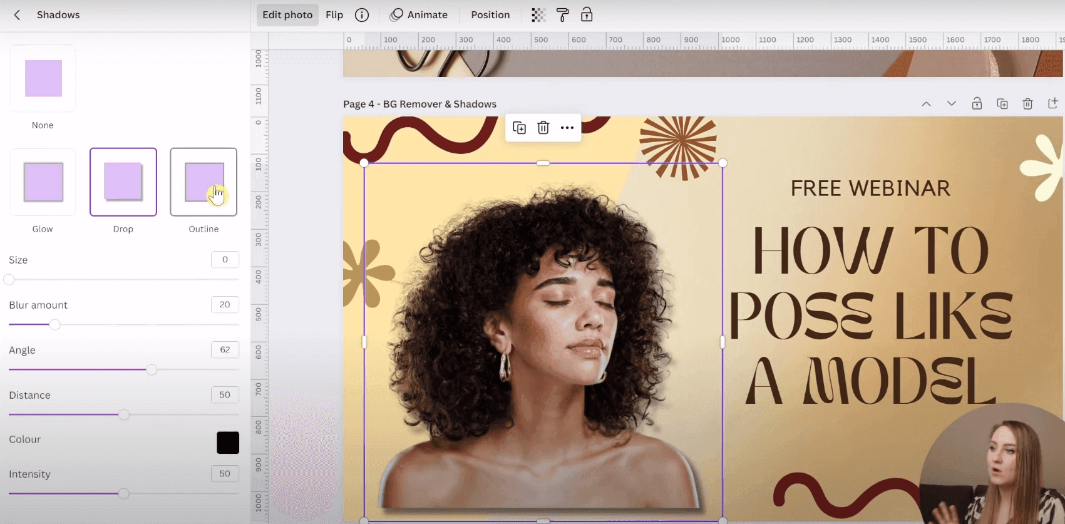
Task: Click the left-middle crop handle of the photo
Action: coord(364,342)
